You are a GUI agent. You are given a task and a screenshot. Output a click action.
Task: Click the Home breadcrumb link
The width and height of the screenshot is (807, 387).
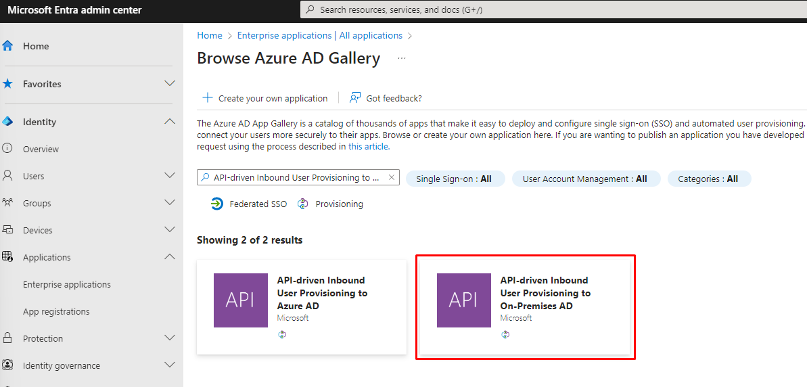[x=210, y=35]
